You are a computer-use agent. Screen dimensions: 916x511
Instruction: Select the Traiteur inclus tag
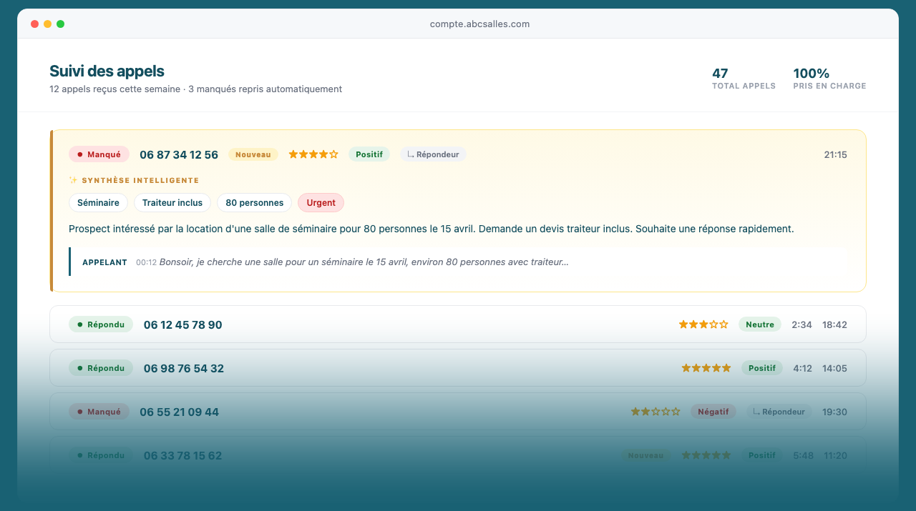pyautogui.click(x=172, y=203)
